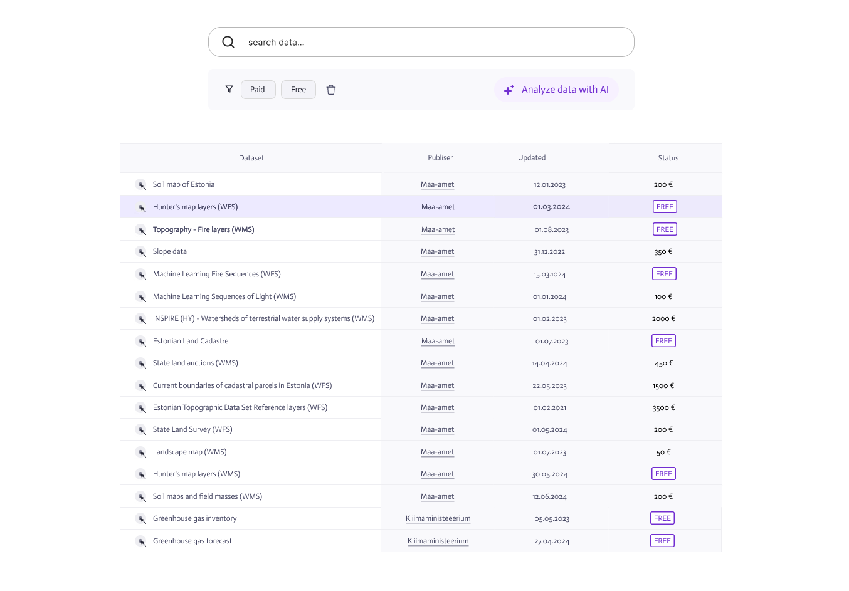This screenshot has height=591, width=849.
Task: Clear filters with the trash icon
Action: click(331, 90)
